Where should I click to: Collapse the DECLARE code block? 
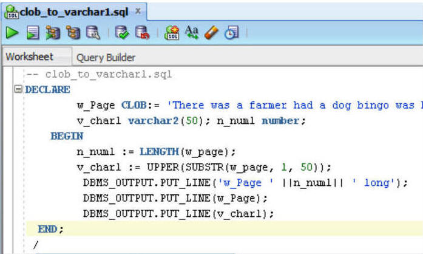point(18,89)
